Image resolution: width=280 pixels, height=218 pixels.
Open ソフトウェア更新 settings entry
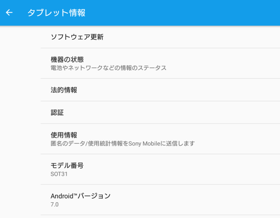[x=160, y=37]
